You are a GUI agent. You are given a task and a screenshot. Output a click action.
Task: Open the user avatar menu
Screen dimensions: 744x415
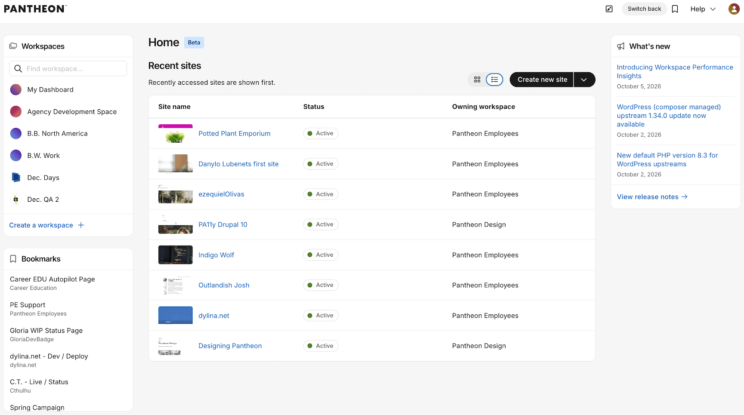[x=734, y=9]
